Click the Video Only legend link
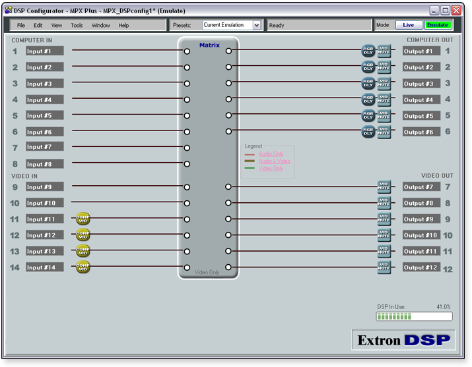This screenshot has width=472, height=367. 271,168
